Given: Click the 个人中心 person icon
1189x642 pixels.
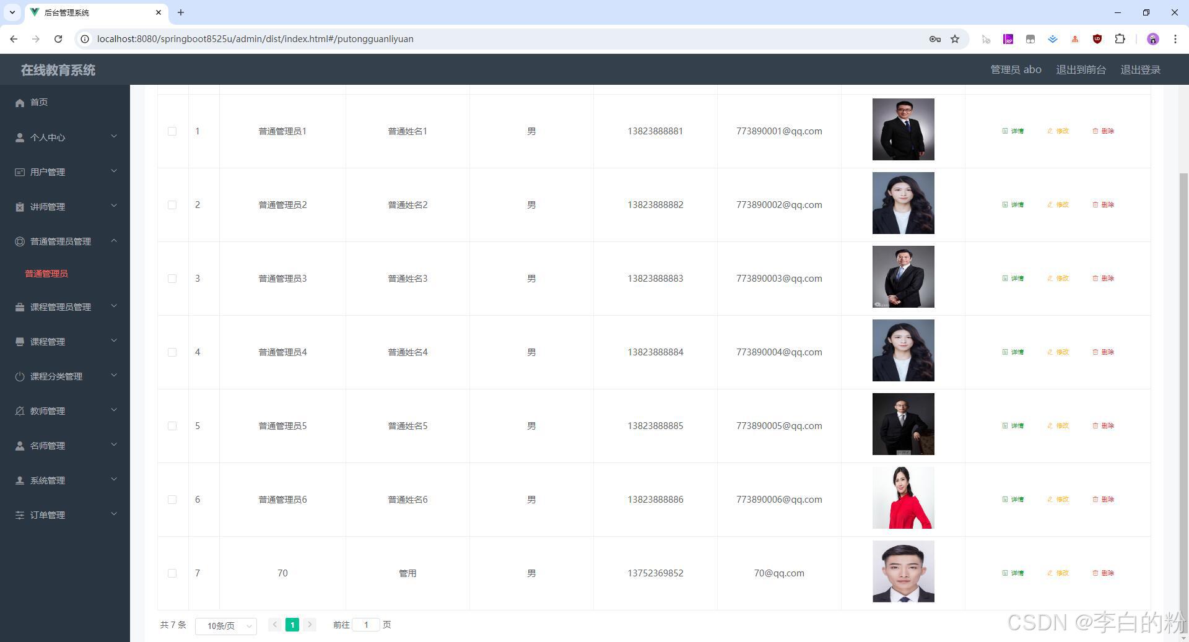Looking at the screenshot, I should click(x=20, y=137).
